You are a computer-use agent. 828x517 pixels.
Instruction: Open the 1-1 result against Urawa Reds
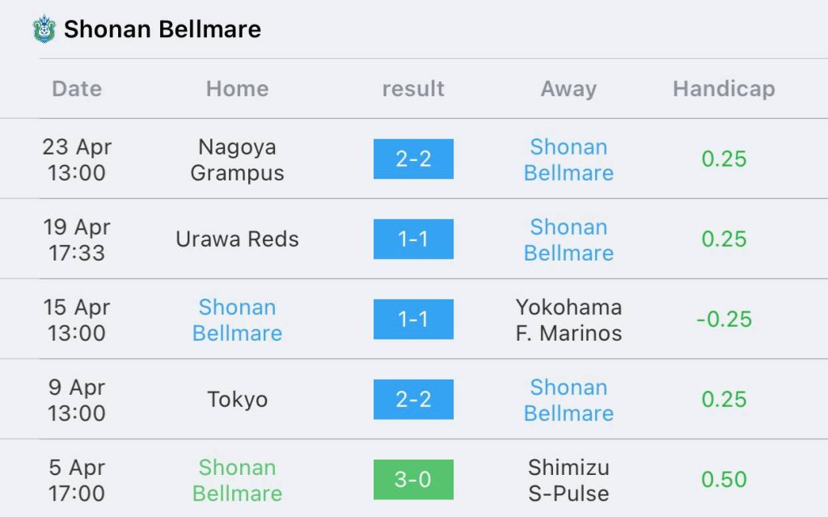pyautogui.click(x=413, y=239)
